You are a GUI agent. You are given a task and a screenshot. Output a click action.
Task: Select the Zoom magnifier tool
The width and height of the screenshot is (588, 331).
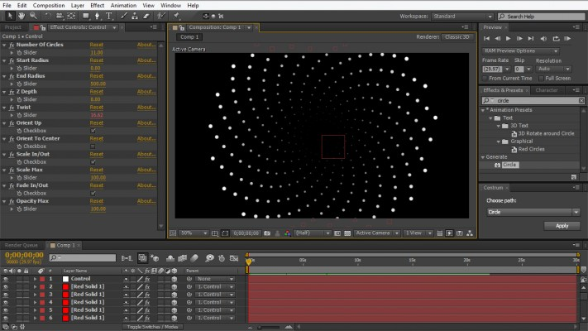33,16
